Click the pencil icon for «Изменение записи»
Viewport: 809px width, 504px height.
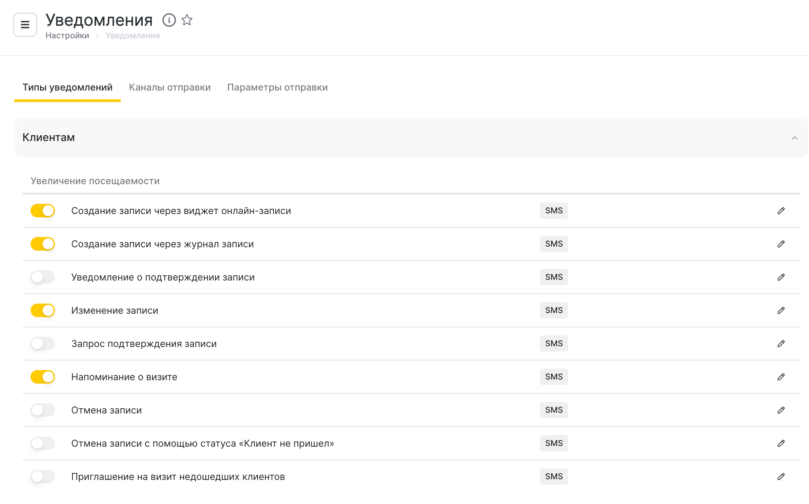781,310
